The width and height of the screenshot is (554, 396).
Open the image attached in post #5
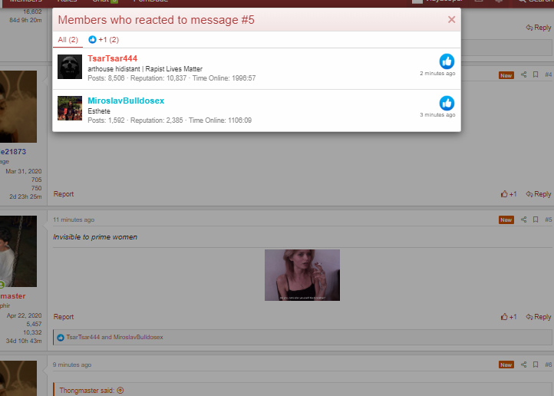(302, 275)
